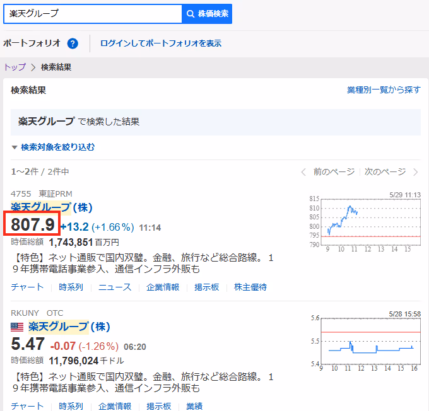Click the next-page right chevron icon

coord(416,172)
